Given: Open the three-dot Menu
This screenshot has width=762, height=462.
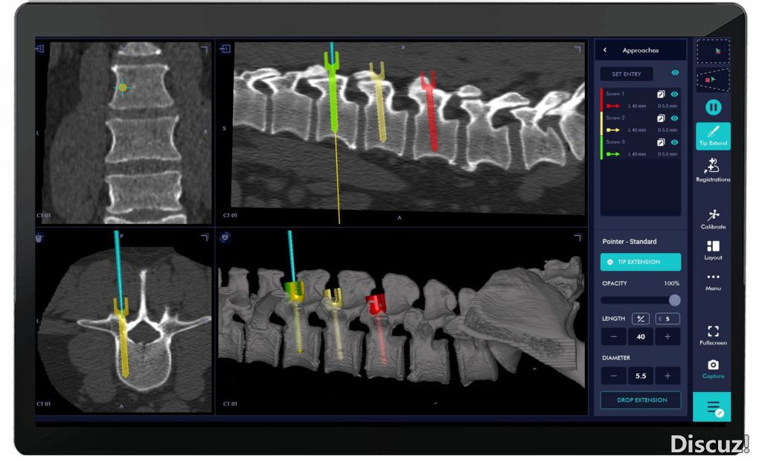Looking at the screenshot, I should click(x=713, y=282).
